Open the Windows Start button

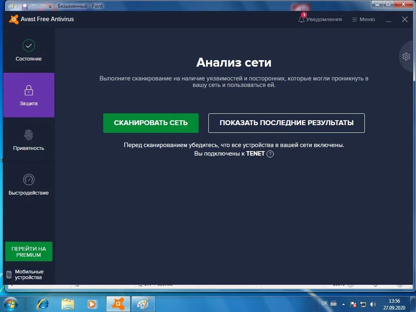(10, 304)
